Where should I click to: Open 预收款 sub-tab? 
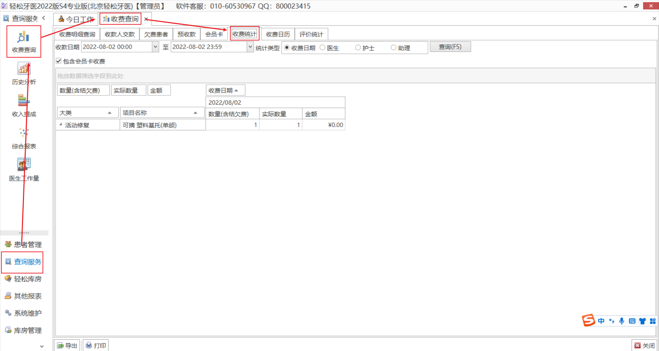187,34
